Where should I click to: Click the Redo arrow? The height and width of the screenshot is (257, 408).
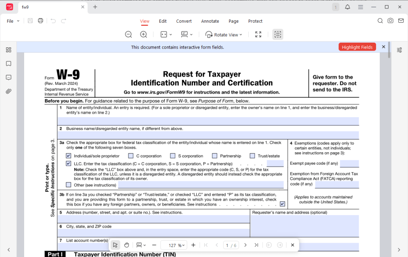point(63,21)
